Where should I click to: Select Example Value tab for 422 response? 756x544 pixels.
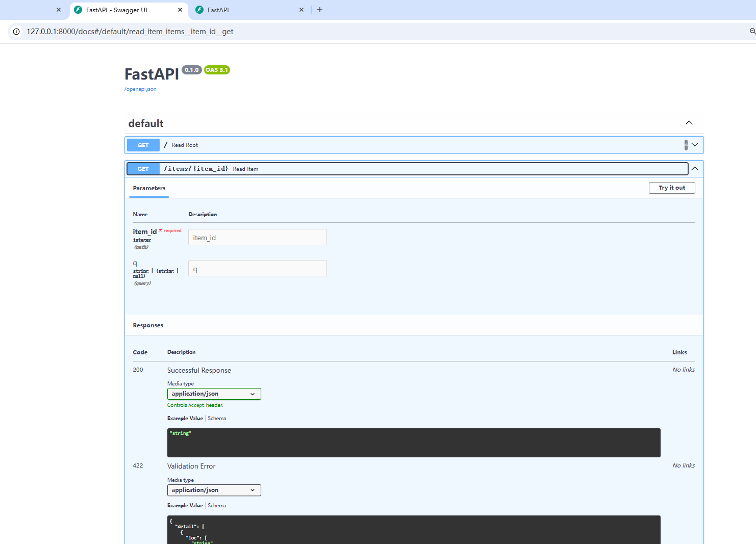(185, 506)
